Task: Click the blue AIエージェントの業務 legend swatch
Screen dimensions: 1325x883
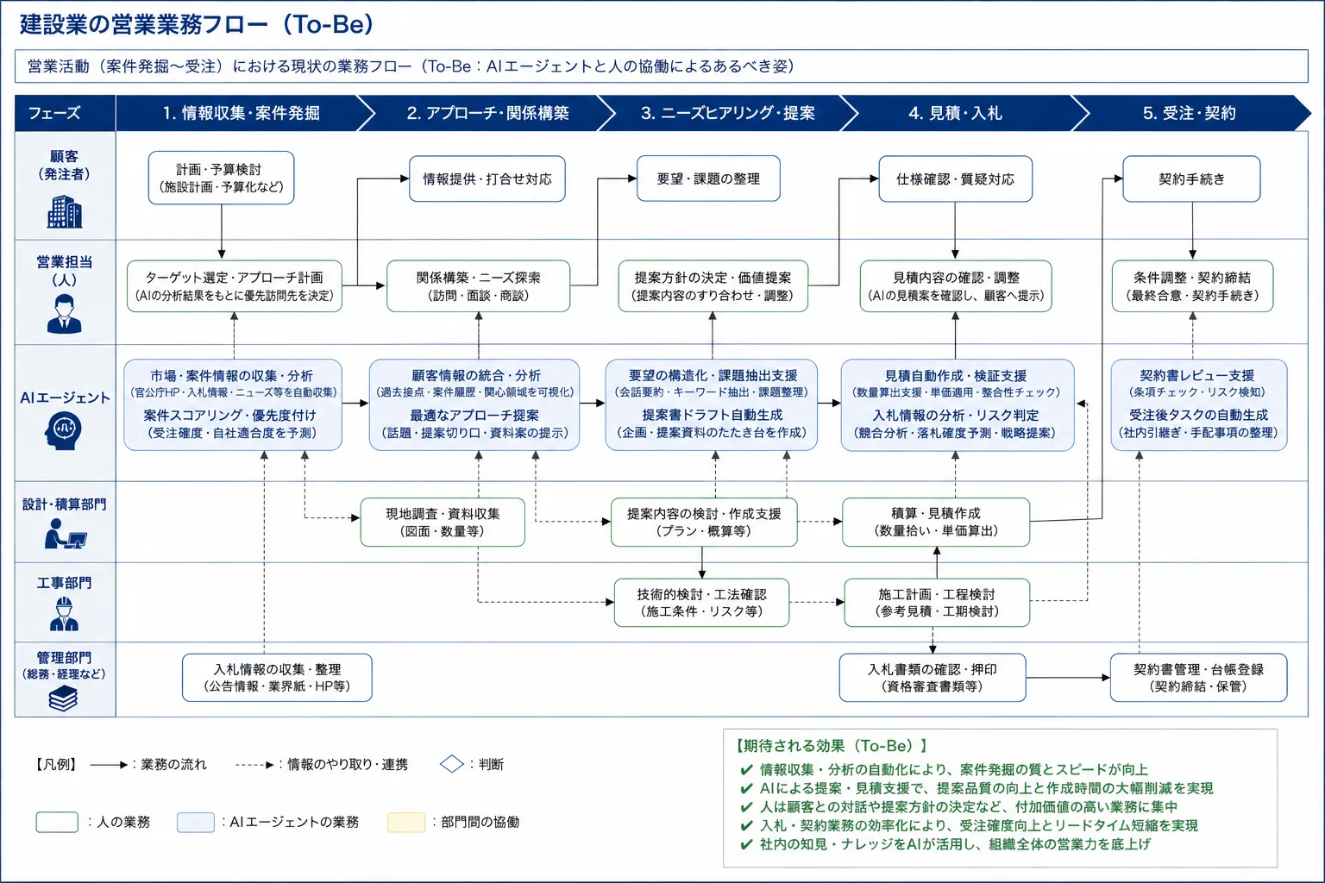Action: pyautogui.click(x=196, y=822)
